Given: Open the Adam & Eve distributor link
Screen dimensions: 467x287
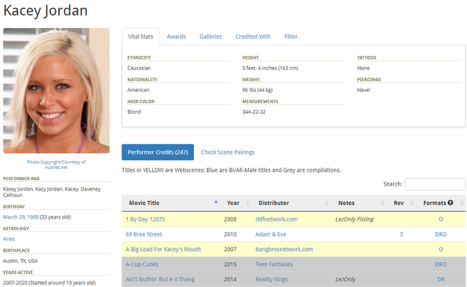Looking at the screenshot, I should tap(271, 234).
